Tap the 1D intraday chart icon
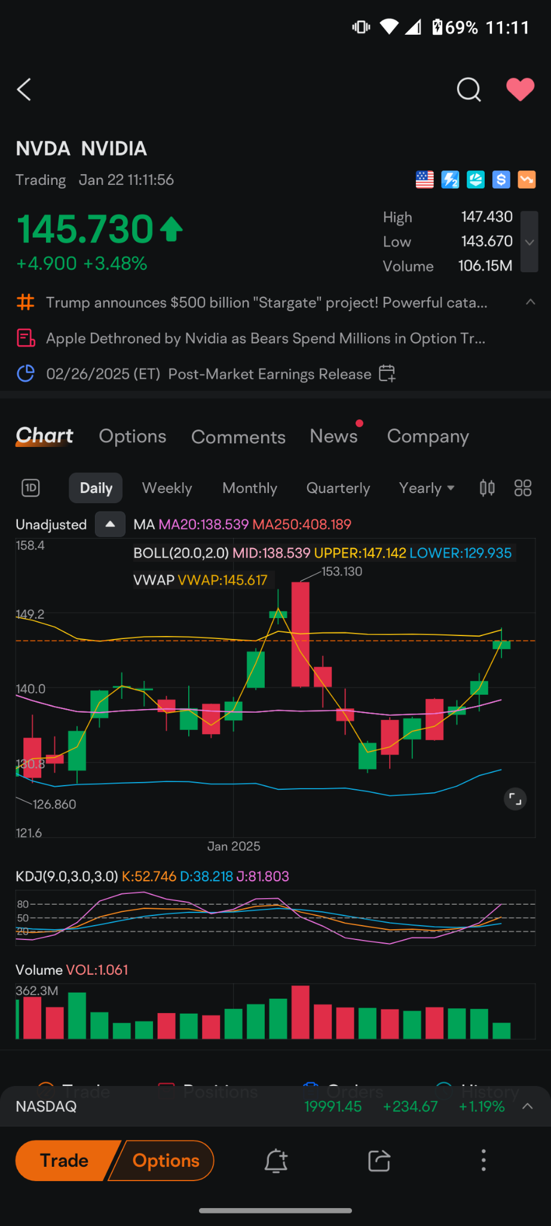Viewport: 551px width, 1226px height. tap(30, 488)
